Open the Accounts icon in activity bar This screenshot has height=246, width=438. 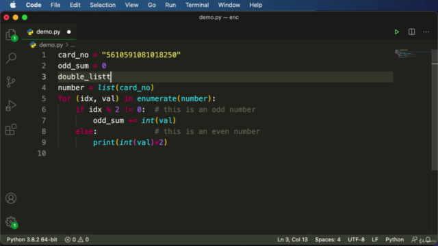point(11,198)
